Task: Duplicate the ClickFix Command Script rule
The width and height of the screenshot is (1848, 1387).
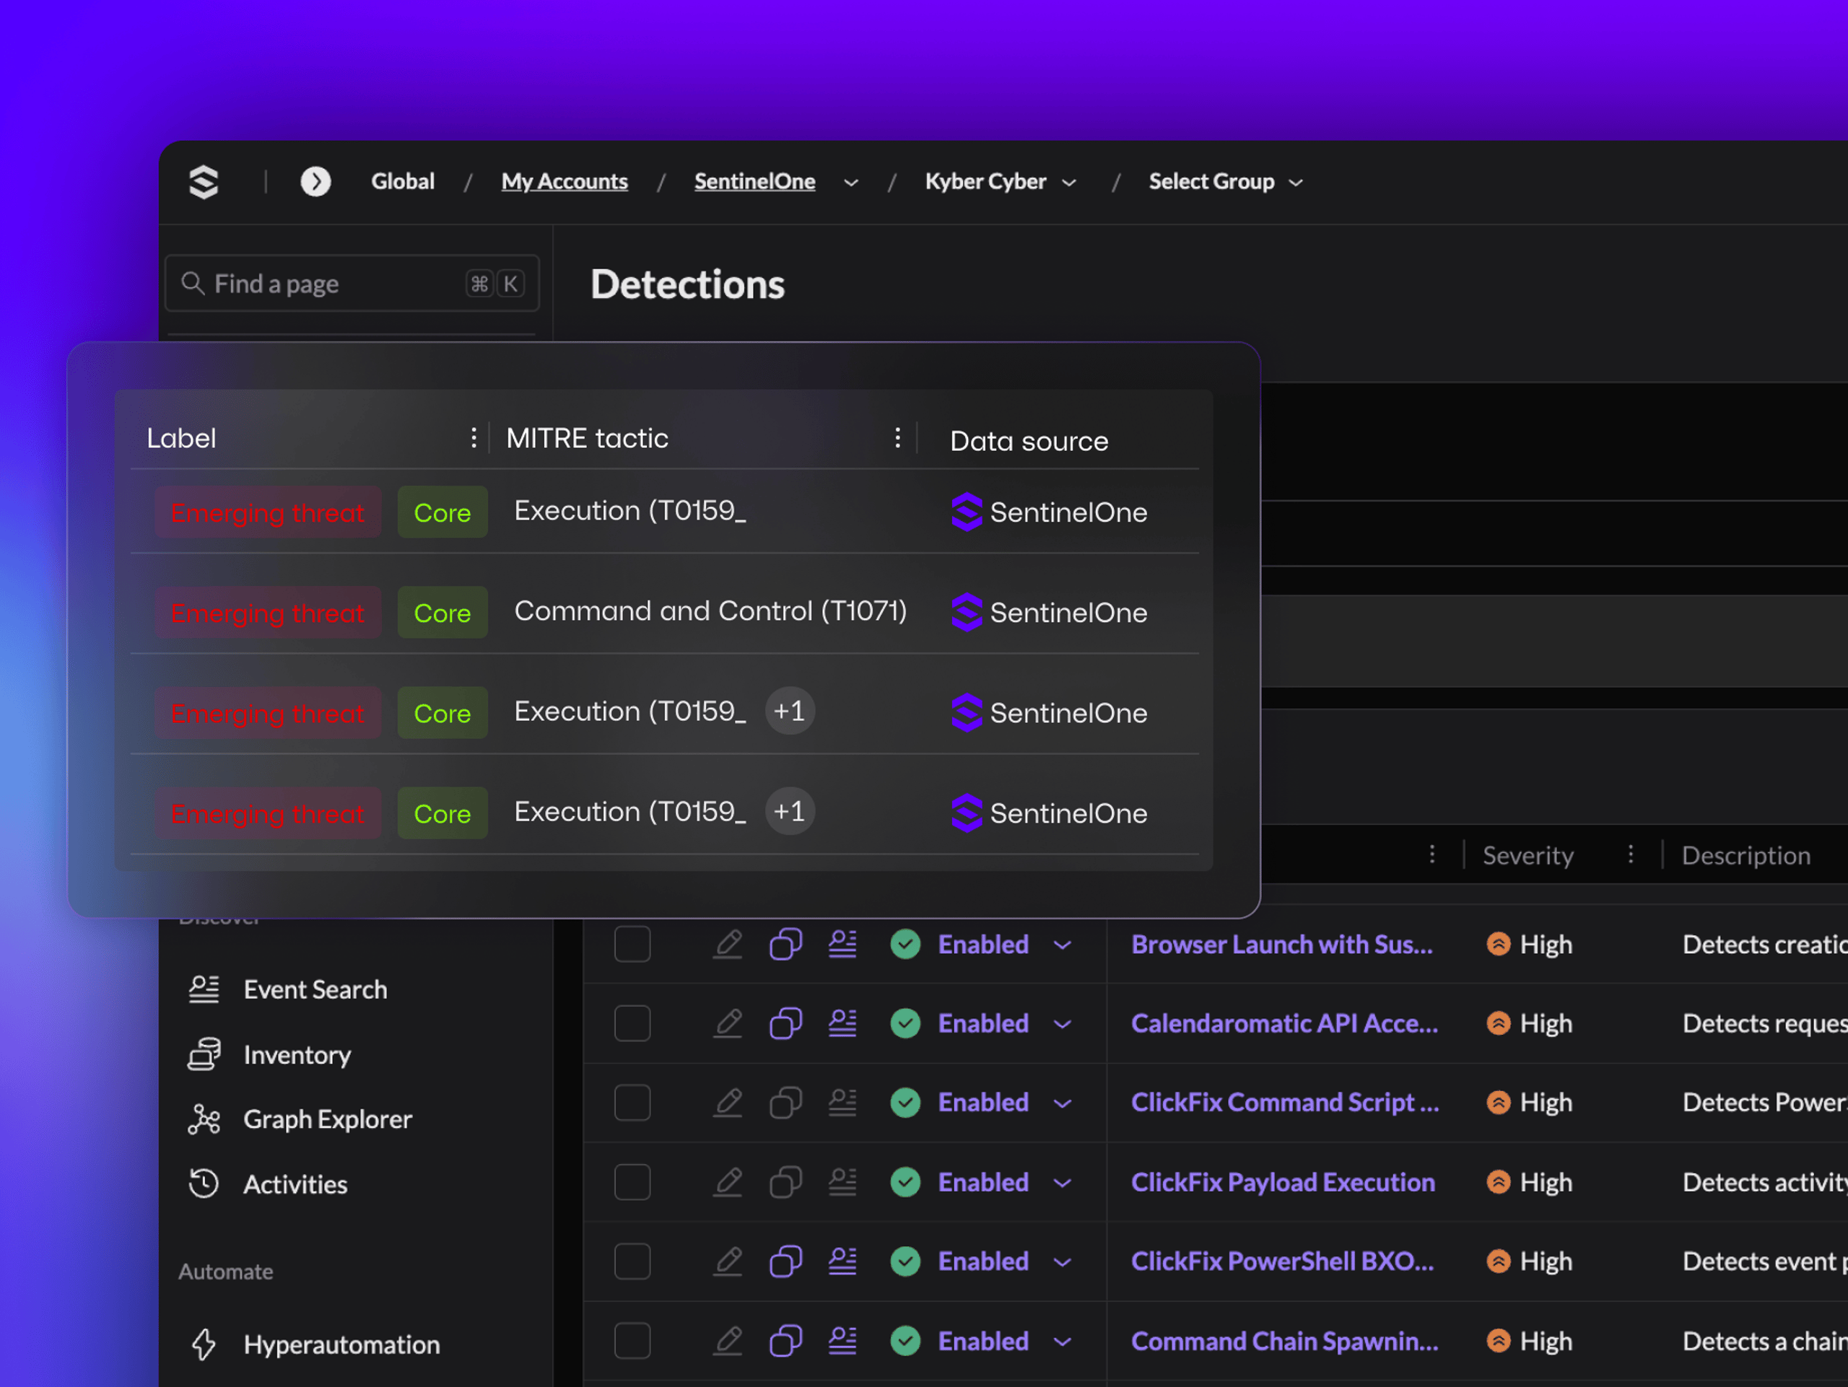Action: (785, 1102)
